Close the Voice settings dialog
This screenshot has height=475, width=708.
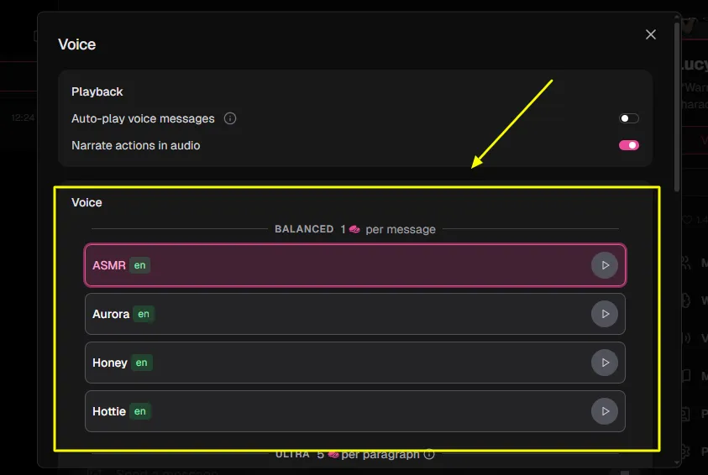tap(650, 34)
